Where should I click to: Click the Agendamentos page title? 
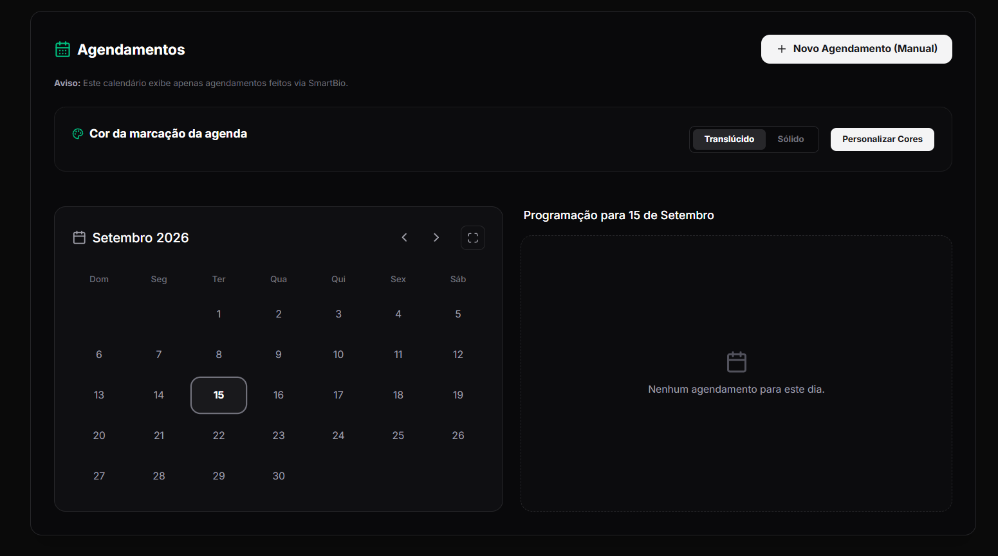coord(131,49)
